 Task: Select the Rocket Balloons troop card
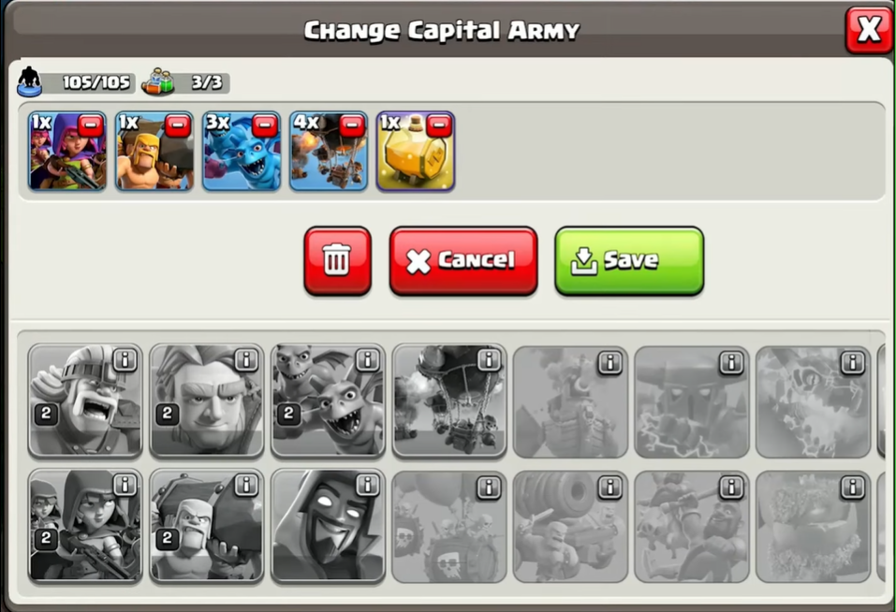[449, 401]
